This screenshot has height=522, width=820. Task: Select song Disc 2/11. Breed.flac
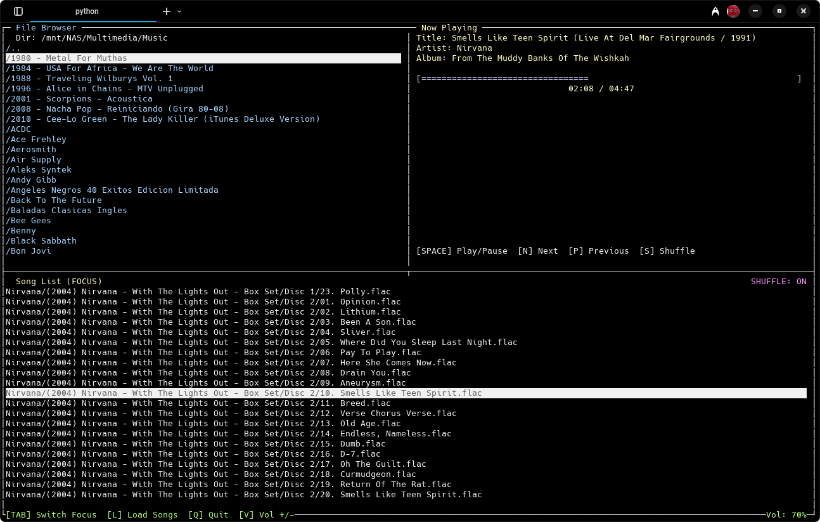coord(198,403)
